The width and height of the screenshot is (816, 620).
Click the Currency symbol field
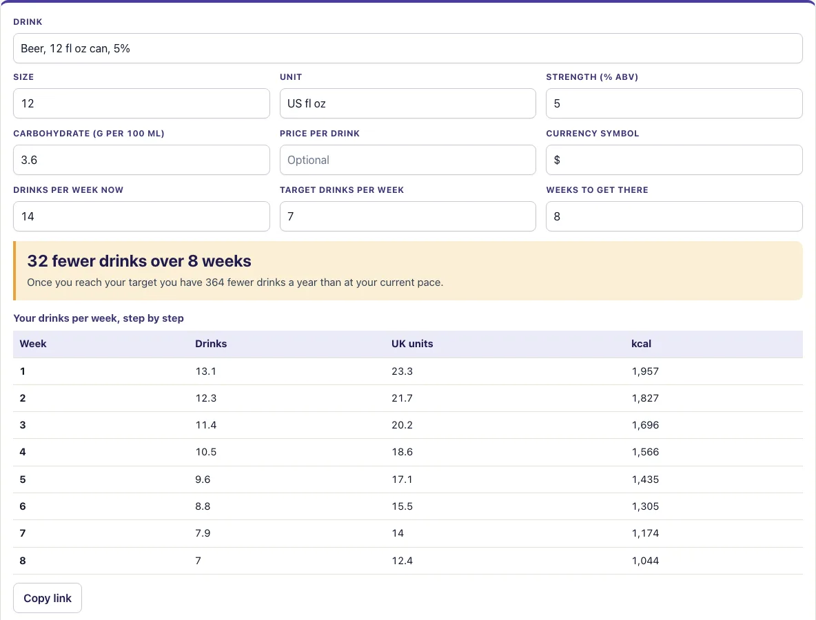[674, 160]
